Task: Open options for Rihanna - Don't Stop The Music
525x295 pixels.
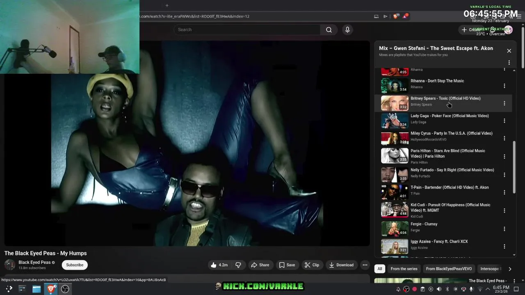Action: point(504,86)
